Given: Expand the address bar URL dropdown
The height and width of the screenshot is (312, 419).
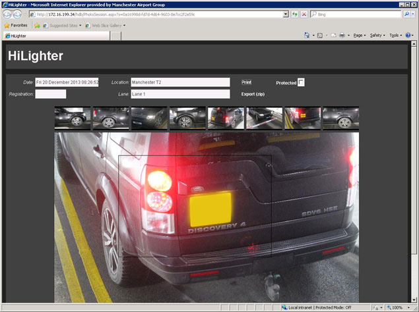Looking at the screenshot, I should click(285, 14).
